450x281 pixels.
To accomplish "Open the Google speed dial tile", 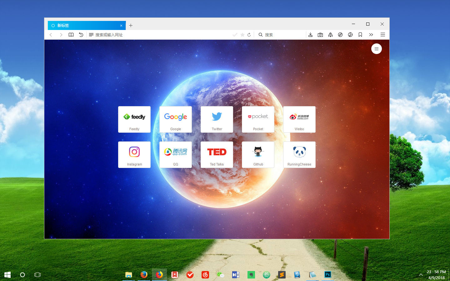I will click(x=176, y=120).
